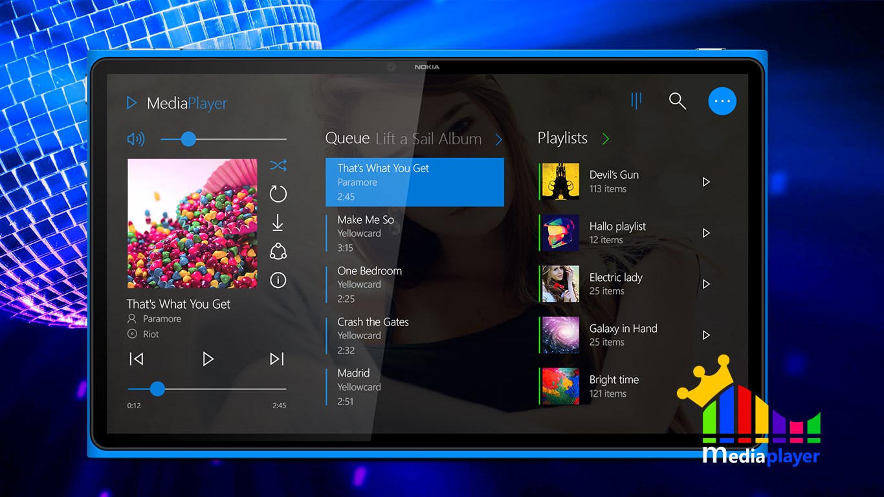This screenshot has height=497, width=884.
Task: Open Lift a Sail Album heading
Action: pos(428,138)
